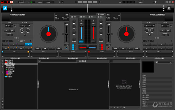Click the right deck play button

(130, 48)
